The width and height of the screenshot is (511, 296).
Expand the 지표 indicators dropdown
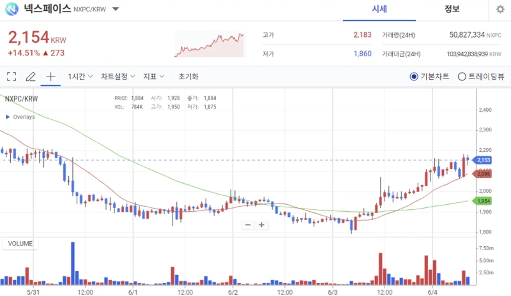point(154,77)
